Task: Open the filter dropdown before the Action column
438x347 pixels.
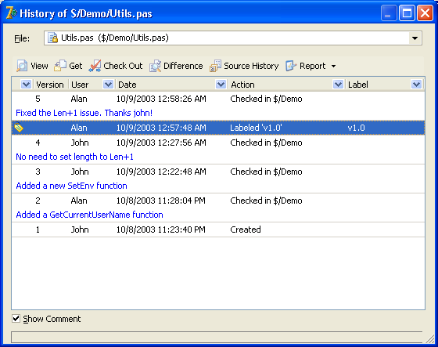Action: [221, 85]
